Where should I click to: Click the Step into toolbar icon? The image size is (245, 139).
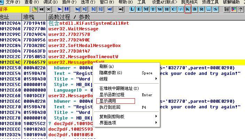point(78,9)
